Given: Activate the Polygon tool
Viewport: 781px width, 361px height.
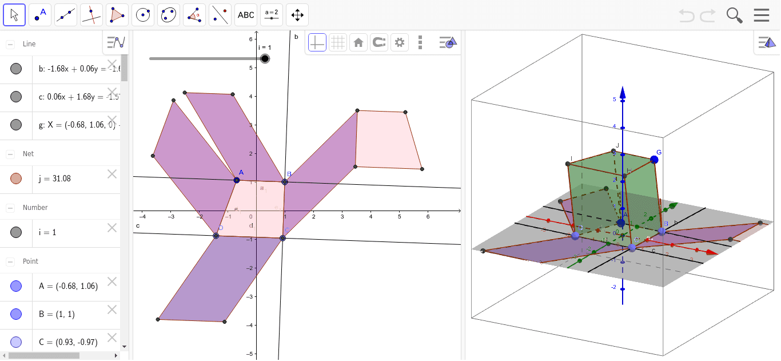Looking at the screenshot, I should tap(117, 14).
